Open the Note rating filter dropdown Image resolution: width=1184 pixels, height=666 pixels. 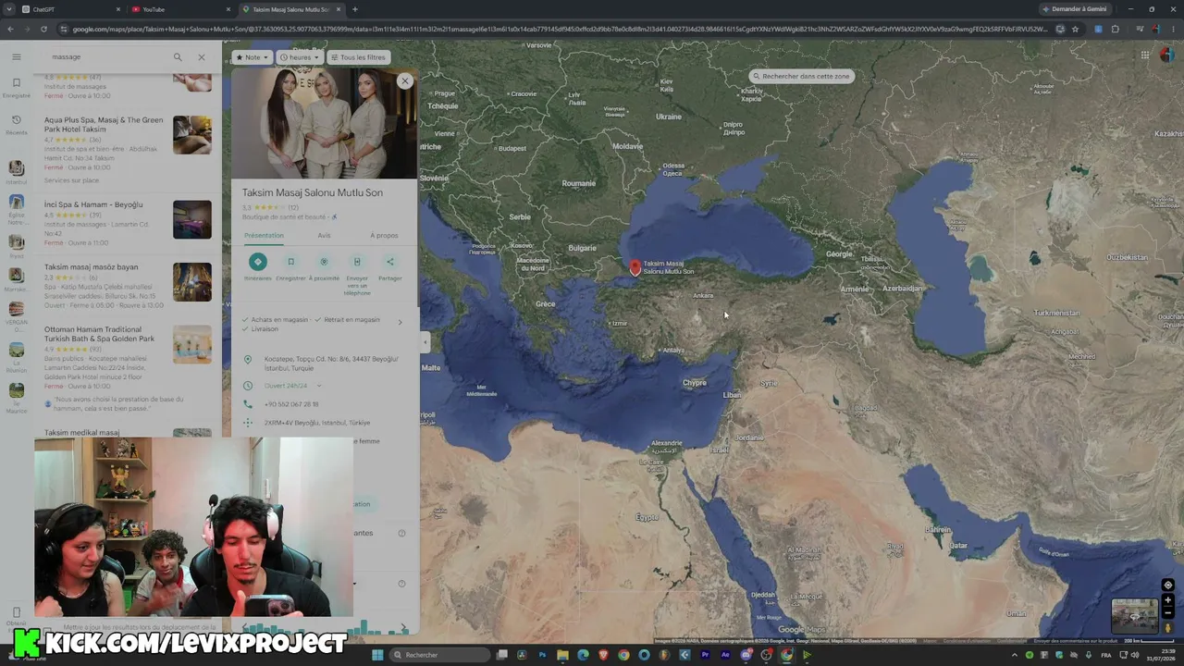tap(252, 57)
